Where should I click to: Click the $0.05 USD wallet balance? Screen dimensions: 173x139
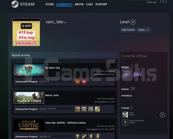point(152,2)
